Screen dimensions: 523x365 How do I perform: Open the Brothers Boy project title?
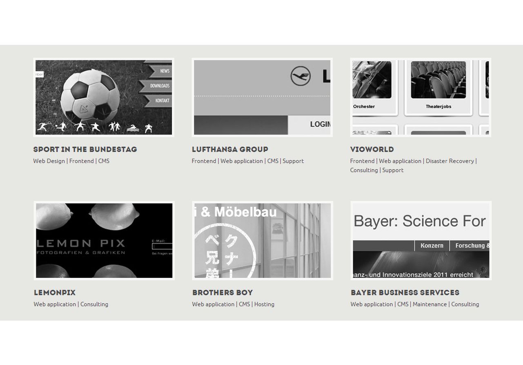(x=223, y=293)
